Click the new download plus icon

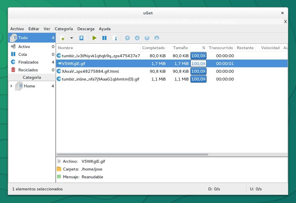coord(62,38)
